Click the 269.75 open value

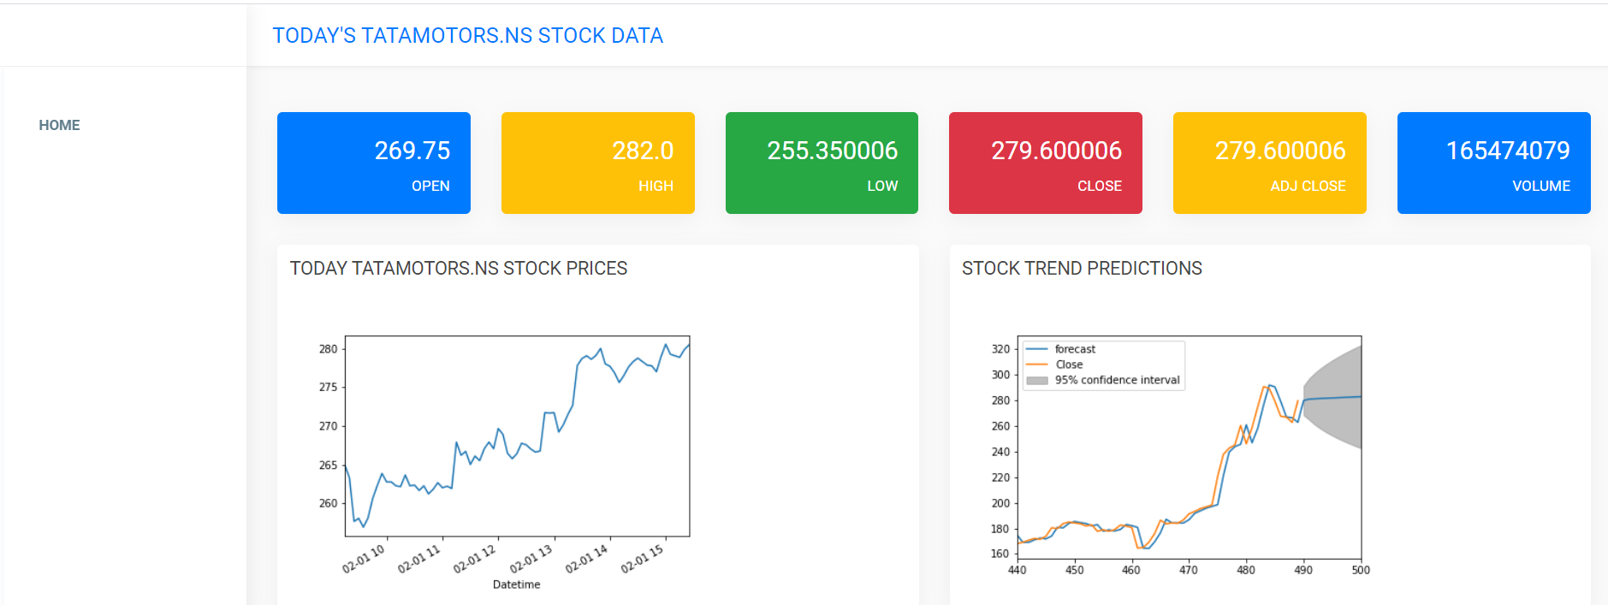[x=412, y=151]
